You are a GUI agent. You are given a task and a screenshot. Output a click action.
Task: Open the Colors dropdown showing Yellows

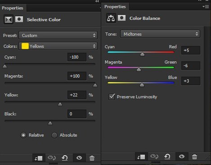pyautogui.click(x=58, y=46)
